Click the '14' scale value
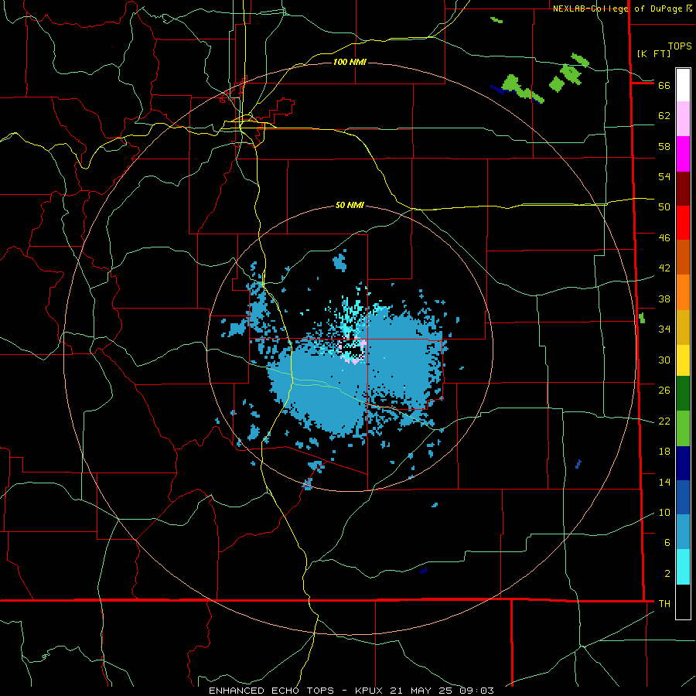Image resolution: width=696 pixels, height=696 pixels. point(664,483)
